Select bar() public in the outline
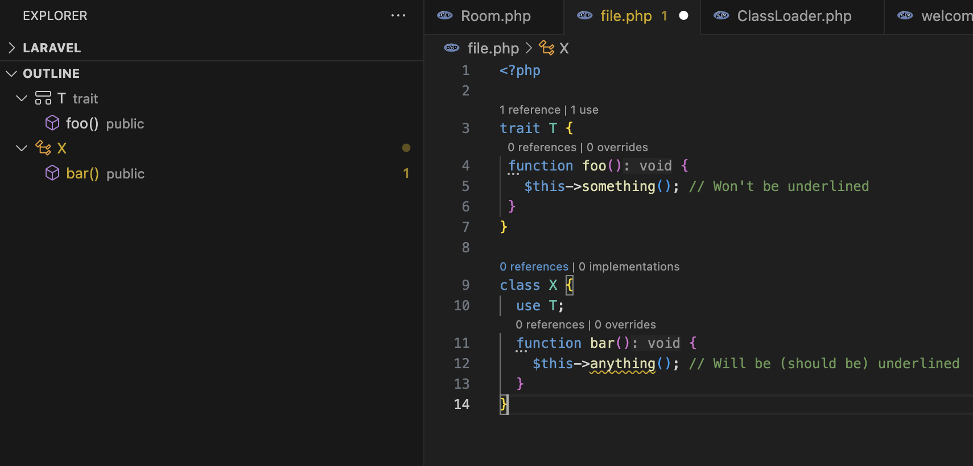 point(105,173)
